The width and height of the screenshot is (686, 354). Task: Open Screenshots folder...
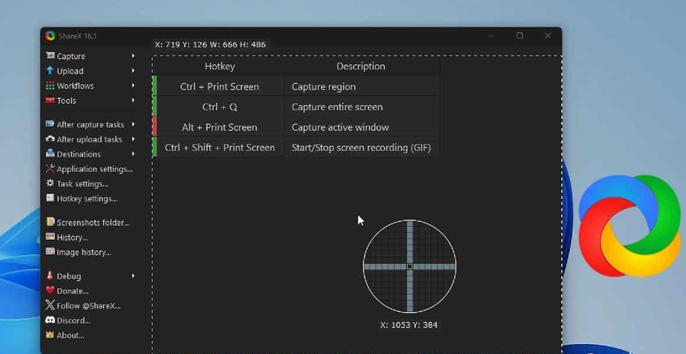93,223
